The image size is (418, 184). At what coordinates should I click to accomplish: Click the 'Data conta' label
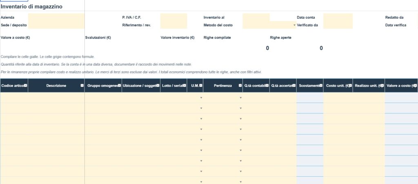[x=306, y=18]
